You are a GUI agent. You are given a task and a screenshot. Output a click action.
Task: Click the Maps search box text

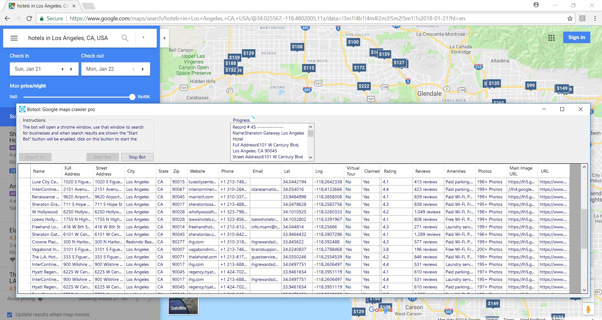68,38
